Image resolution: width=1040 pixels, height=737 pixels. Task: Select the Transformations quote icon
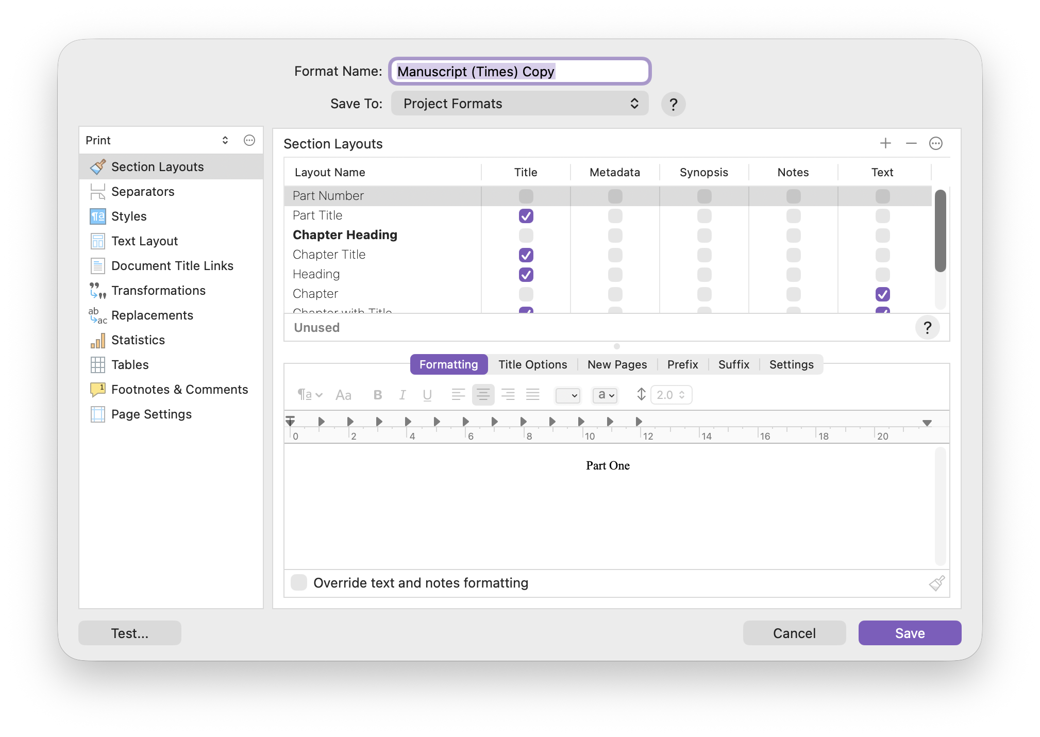coord(97,291)
